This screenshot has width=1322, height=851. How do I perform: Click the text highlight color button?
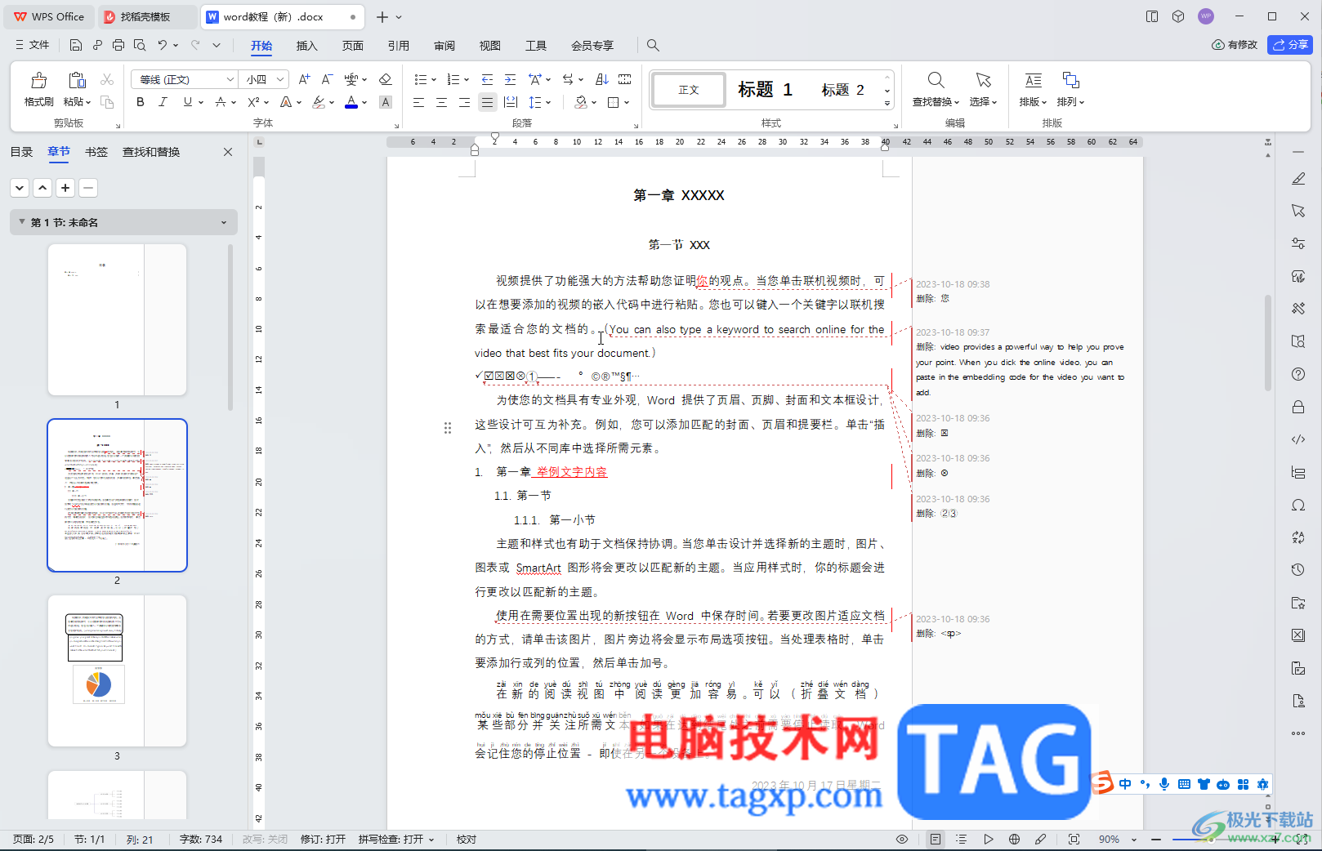[x=319, y=102]
